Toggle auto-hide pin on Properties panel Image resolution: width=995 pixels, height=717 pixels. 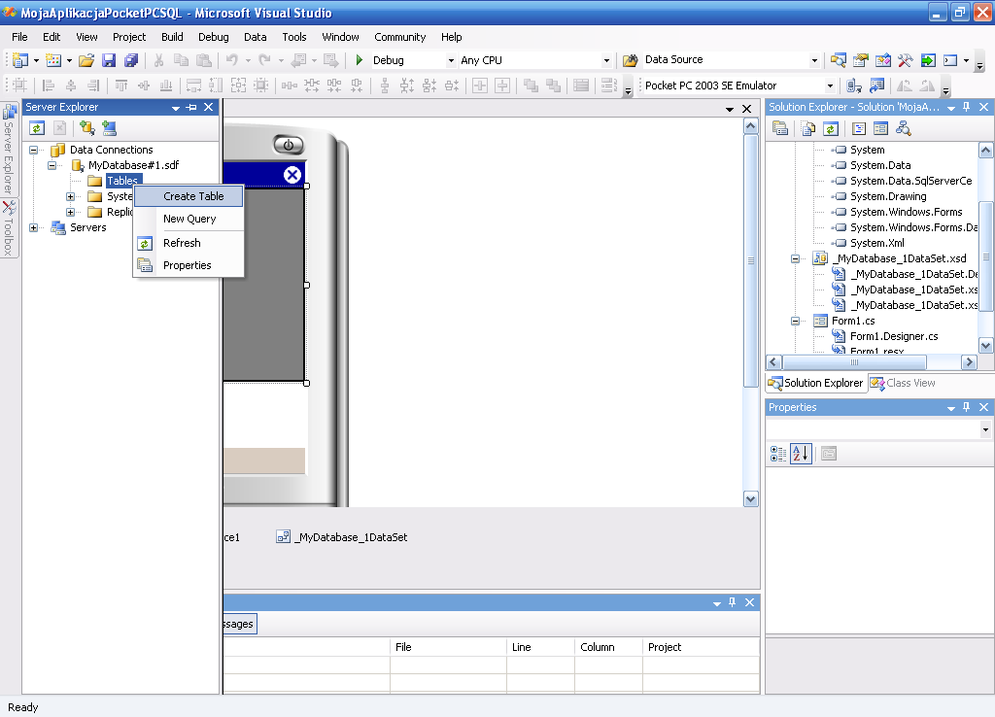click(968, 407)
